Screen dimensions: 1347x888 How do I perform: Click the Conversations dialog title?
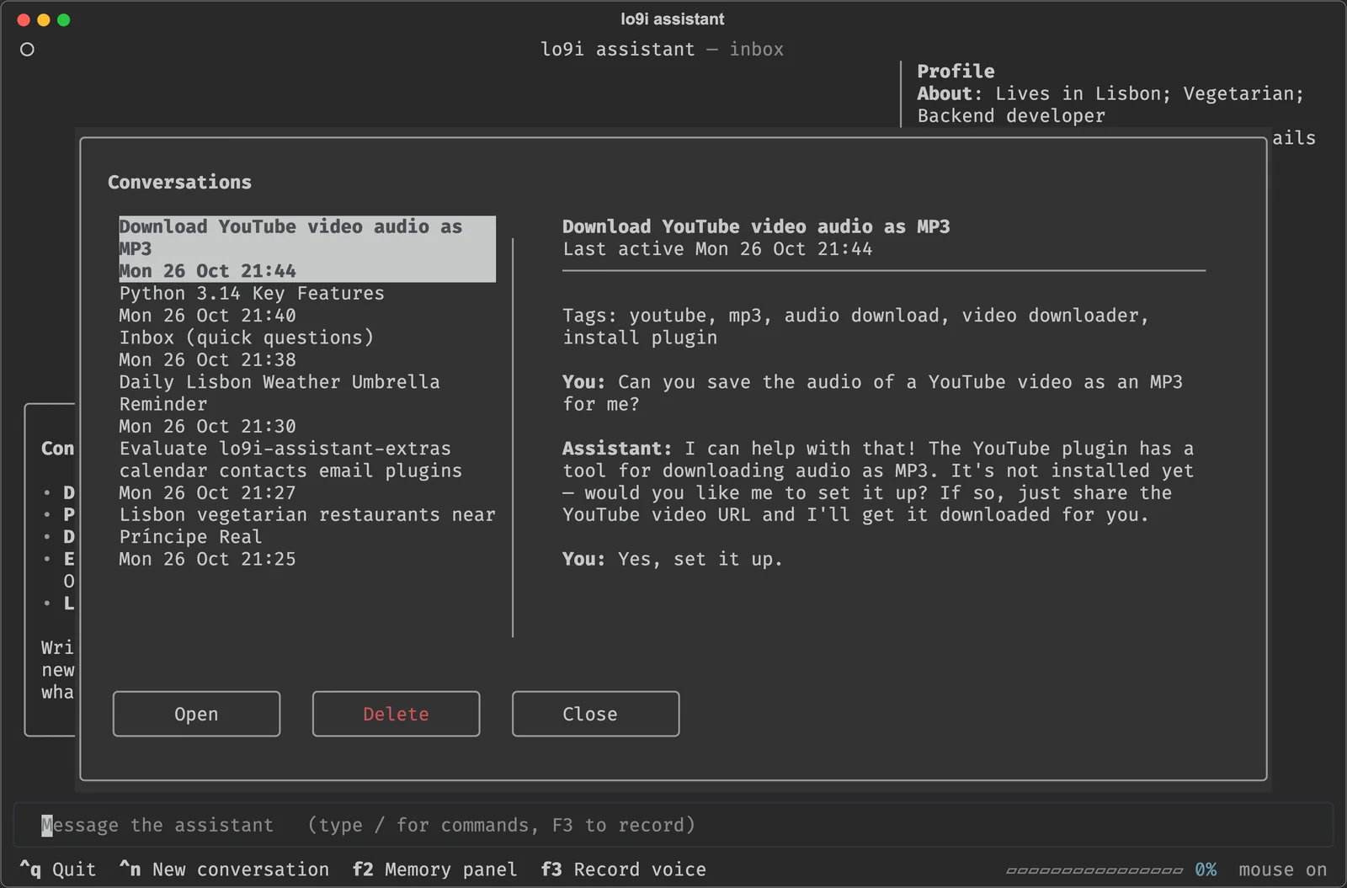point(179,182)
